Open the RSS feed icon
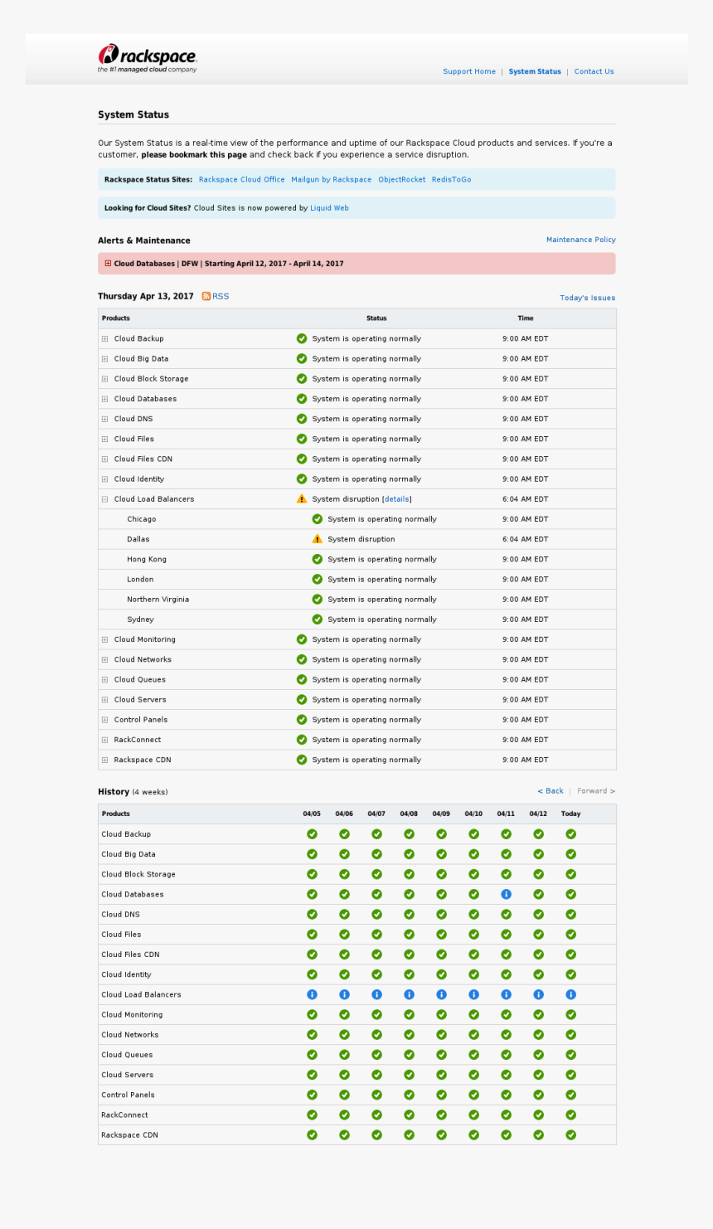The height and width of the screenshot is (1229, 713). [x=207, y=296]
